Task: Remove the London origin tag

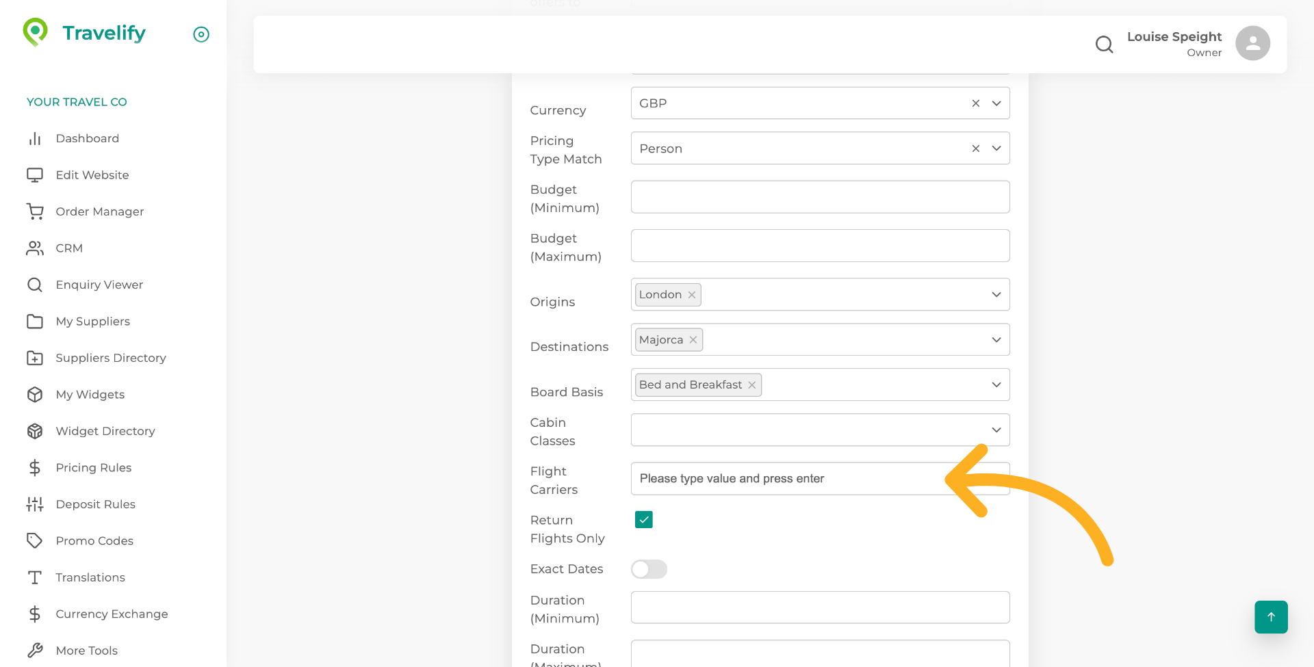Action: click(692, 295)
